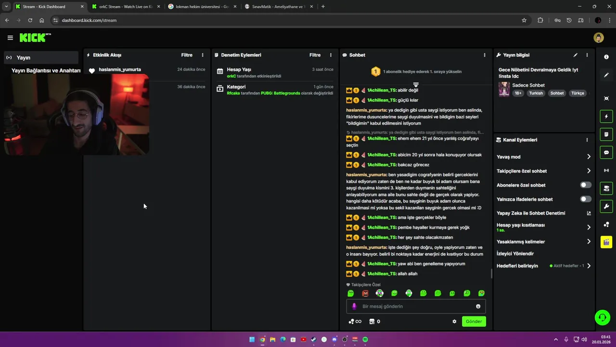Image resolution: width=616 pixels, height=347 pixels.
Task: Select the first green emote in the quick emotes
Action: tap(351, 293)
